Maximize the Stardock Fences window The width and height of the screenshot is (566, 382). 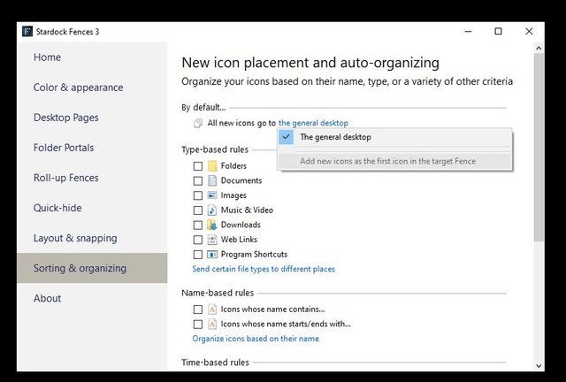click(498, 32)
